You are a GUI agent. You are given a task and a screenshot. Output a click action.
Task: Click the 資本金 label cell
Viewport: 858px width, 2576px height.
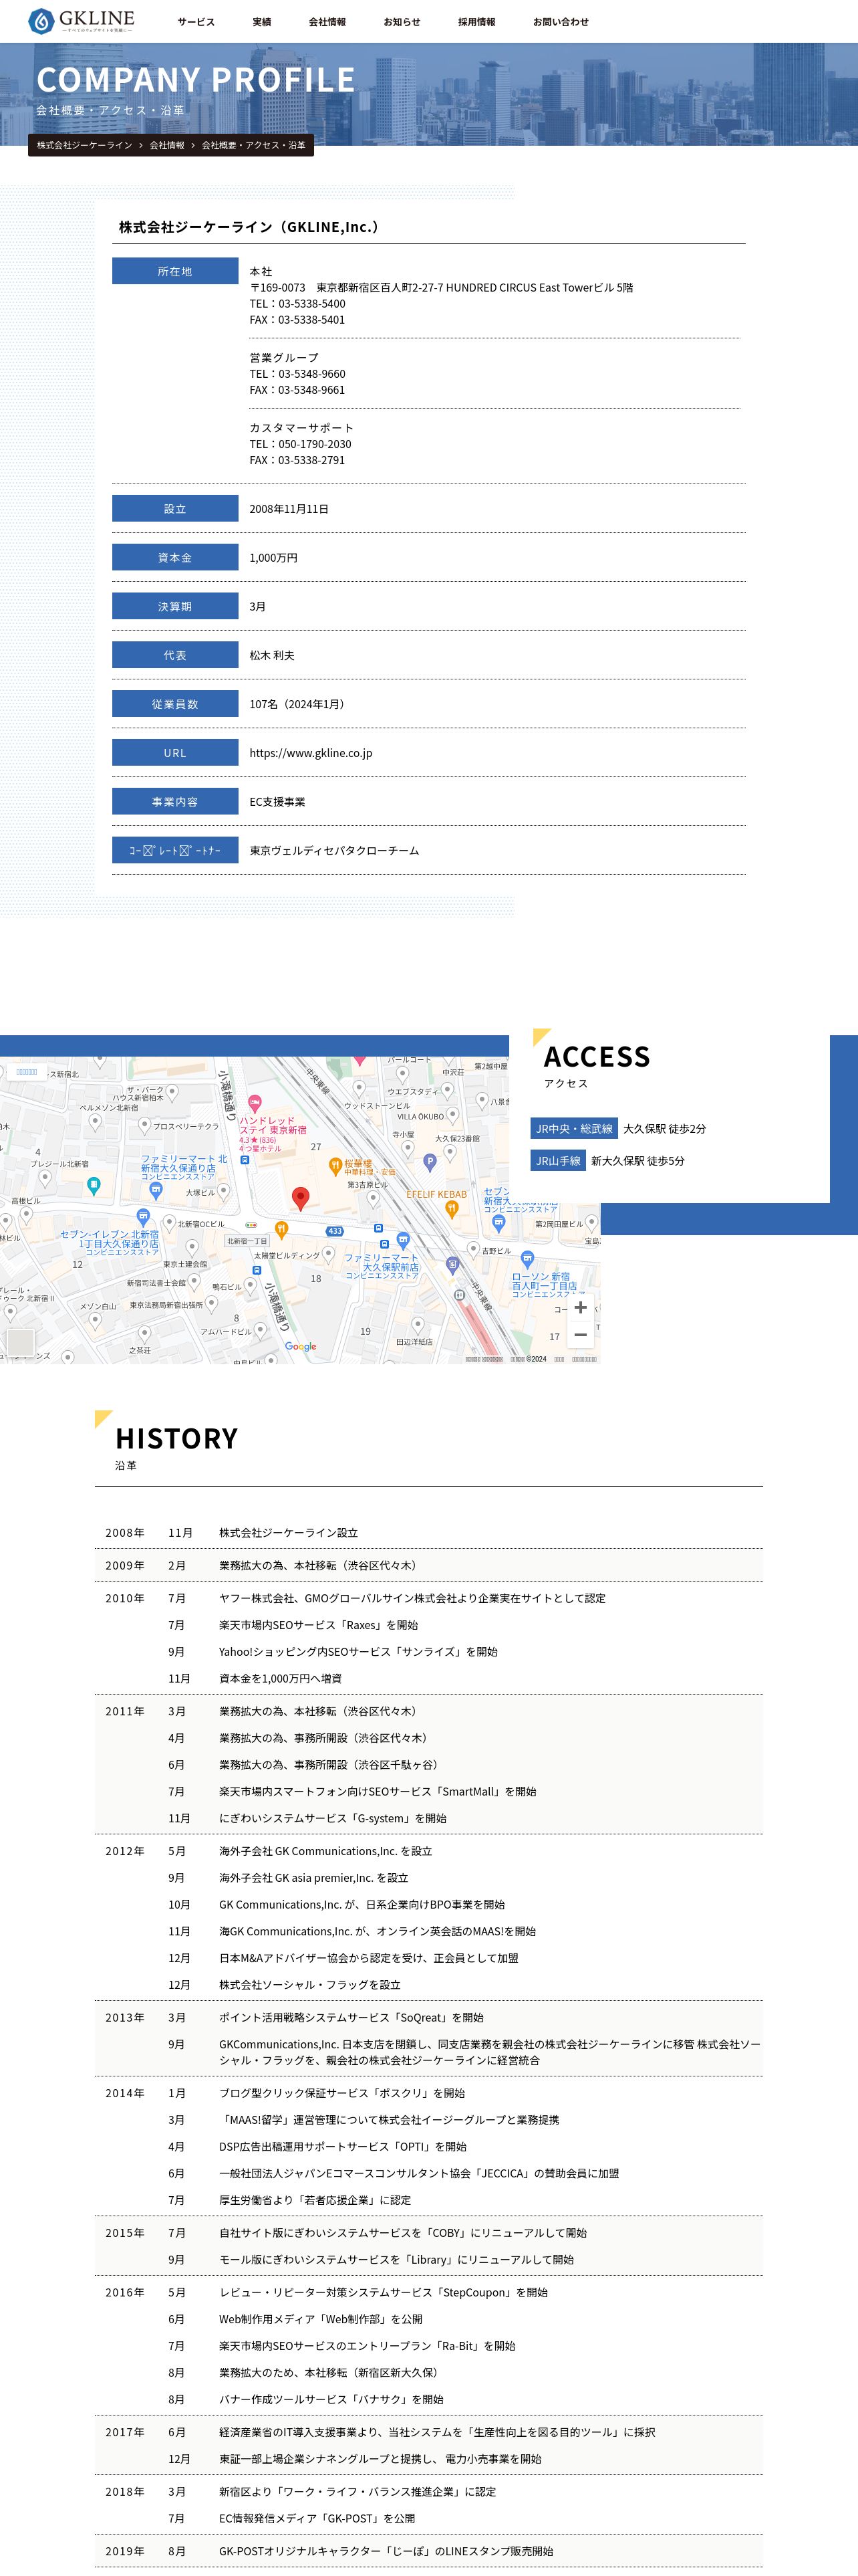(175, 558)
